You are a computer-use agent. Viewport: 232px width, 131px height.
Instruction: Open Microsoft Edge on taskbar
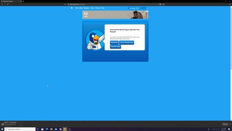click(x=47, y=129)
